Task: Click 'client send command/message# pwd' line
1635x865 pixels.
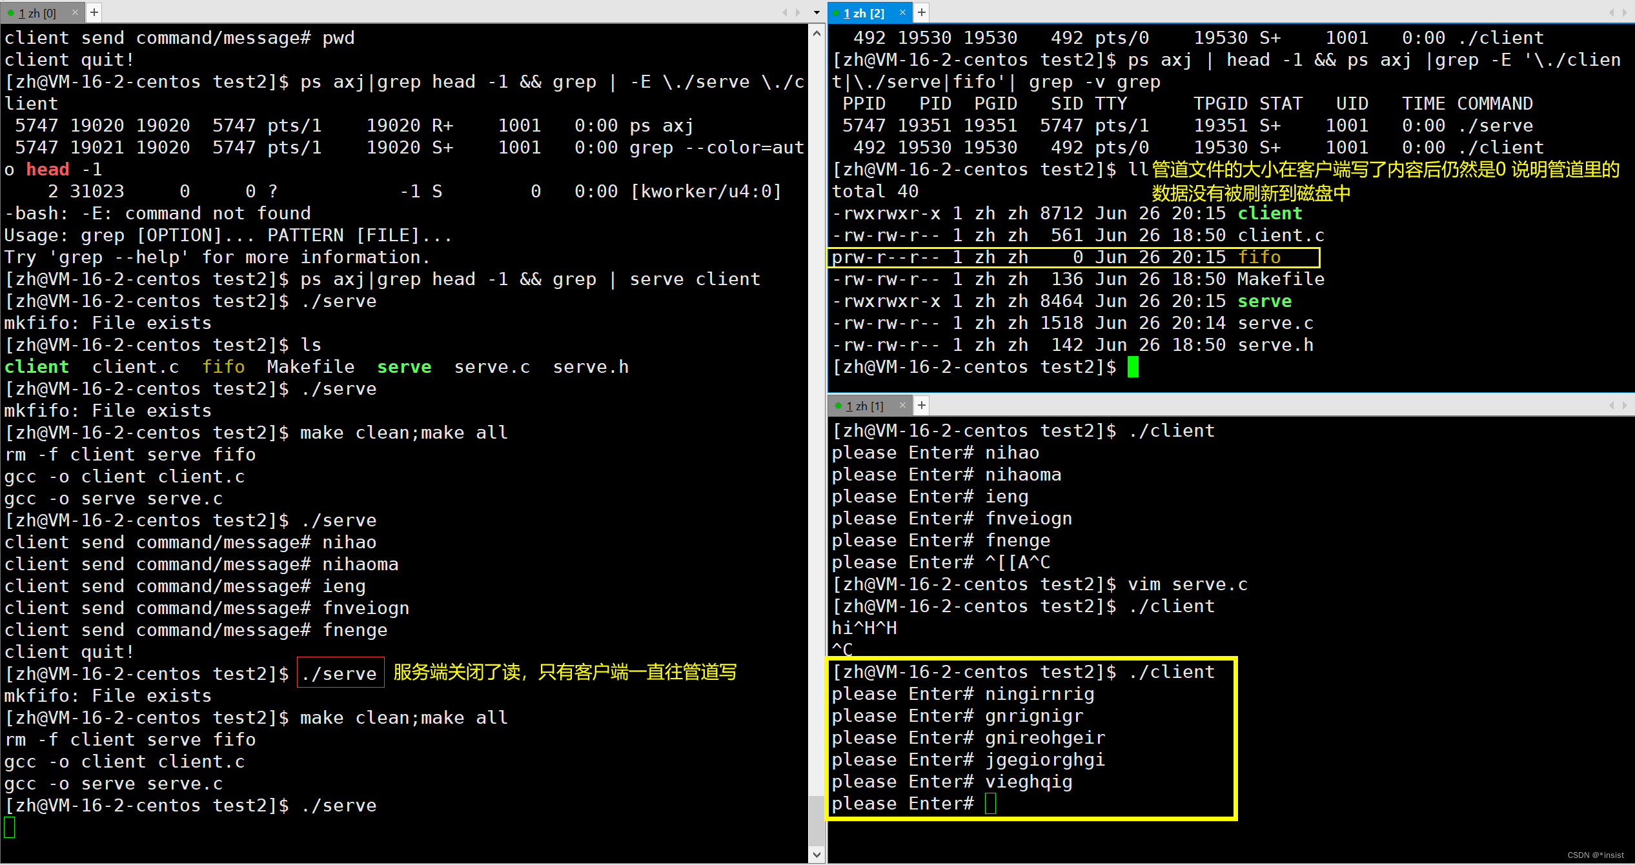Action: (x=179, y=38)
